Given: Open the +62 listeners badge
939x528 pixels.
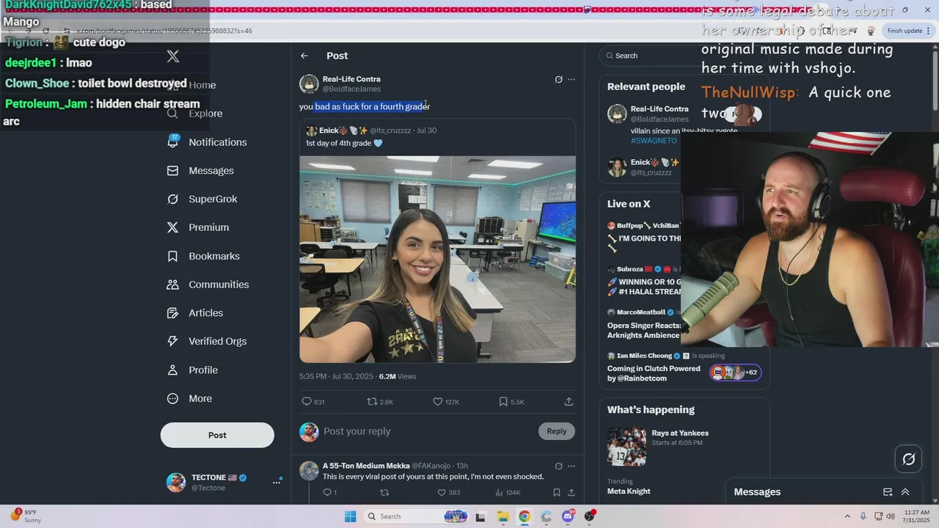Looking at the screenshot, I should coord(736,373).
